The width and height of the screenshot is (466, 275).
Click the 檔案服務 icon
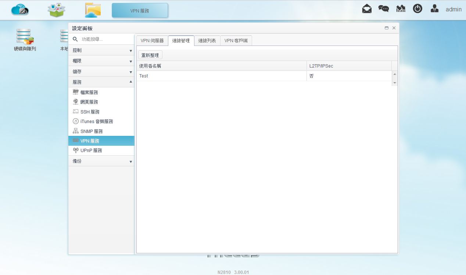point(76,92)
